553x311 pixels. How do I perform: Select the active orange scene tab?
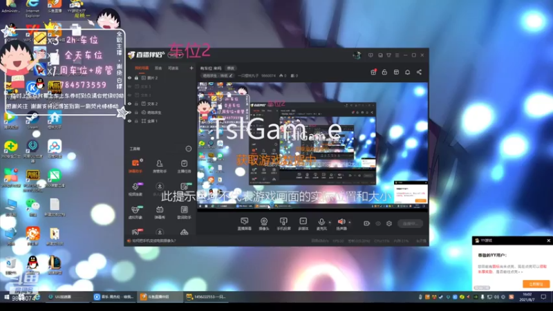tap(142, 68)
